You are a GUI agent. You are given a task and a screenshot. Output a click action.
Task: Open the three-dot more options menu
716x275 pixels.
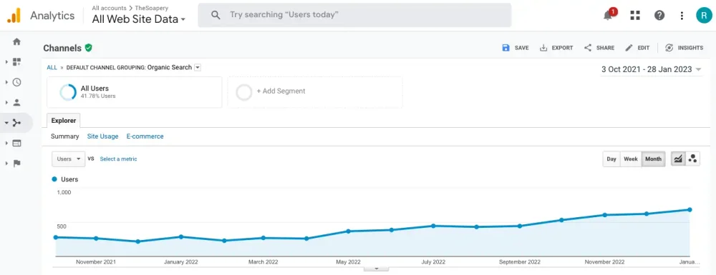pyautogui.click(x=682, y=16)
